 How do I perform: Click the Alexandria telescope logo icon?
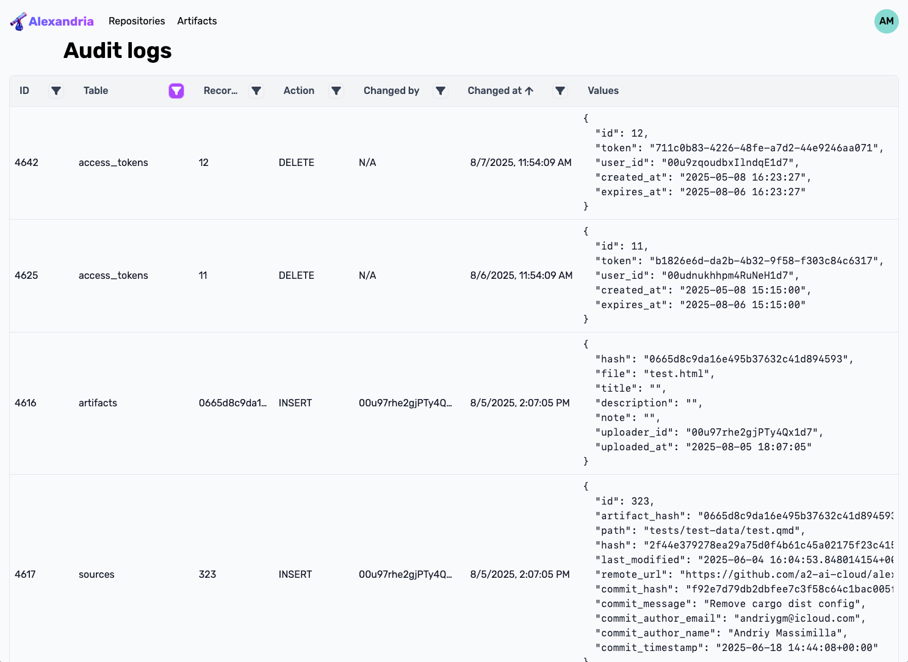pos(18,21)
